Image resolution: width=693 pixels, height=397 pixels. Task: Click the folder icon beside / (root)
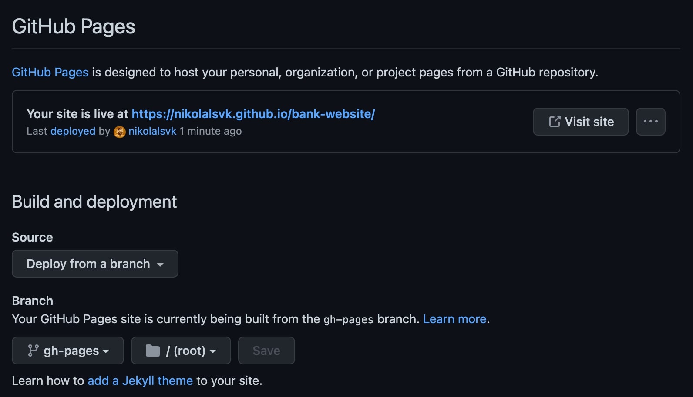[x=153, y=351]
